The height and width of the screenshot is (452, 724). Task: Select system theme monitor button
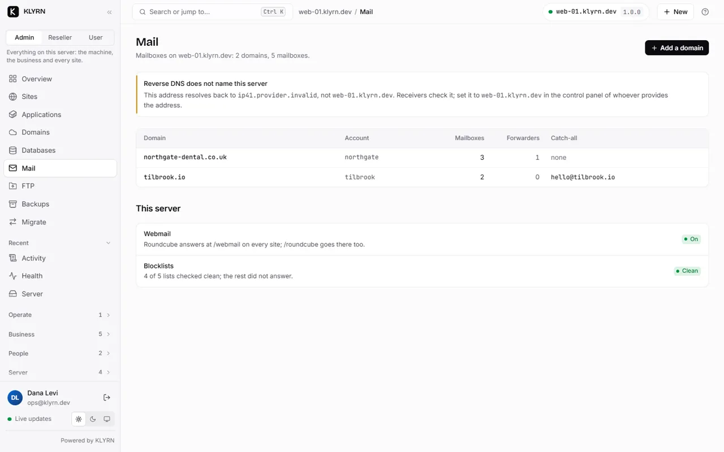(x=107, y=419)
